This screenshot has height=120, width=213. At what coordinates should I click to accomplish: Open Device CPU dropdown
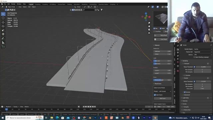tap(203, 55)
